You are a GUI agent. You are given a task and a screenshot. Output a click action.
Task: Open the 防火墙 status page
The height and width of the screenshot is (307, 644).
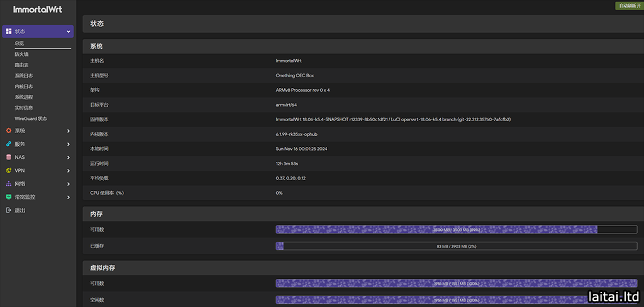[22, 54]
